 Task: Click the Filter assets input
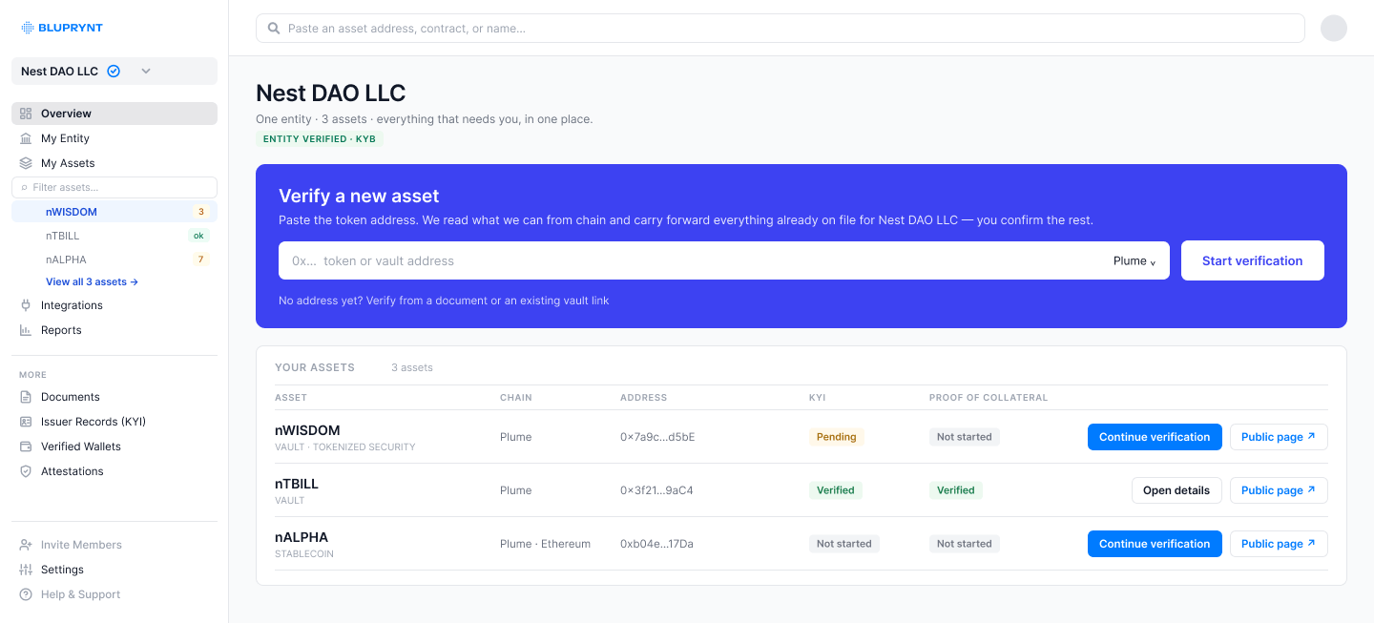tap(114, 188)
